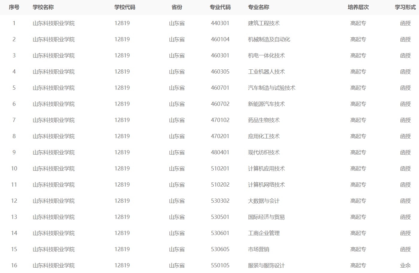Image resolution: width=419 pixels, height=273 pixels.
Task: Click school code 12819 in row 13
Action: (122, 217)
